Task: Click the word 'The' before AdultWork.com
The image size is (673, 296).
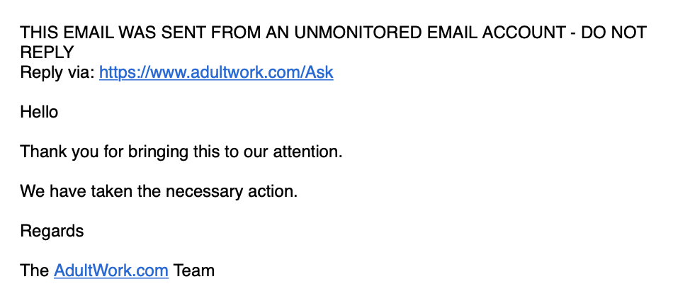Action: 34,271
